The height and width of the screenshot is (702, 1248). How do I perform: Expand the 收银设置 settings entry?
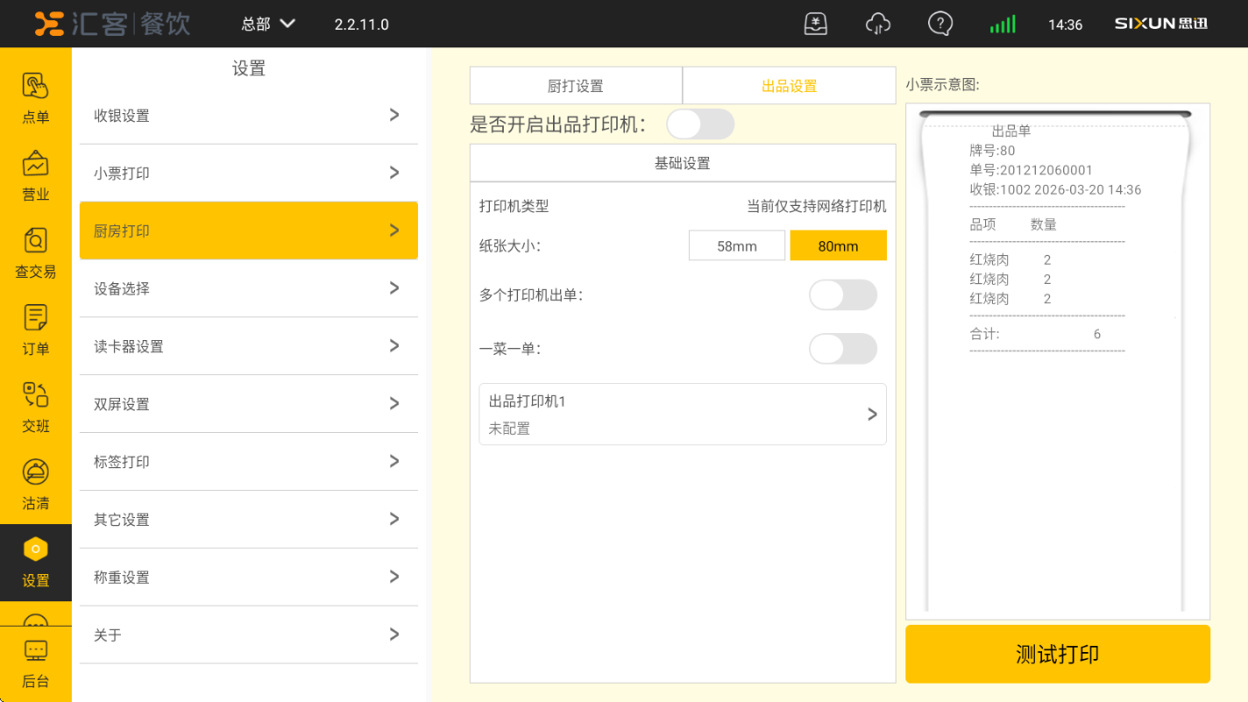(x=248, y=116)
